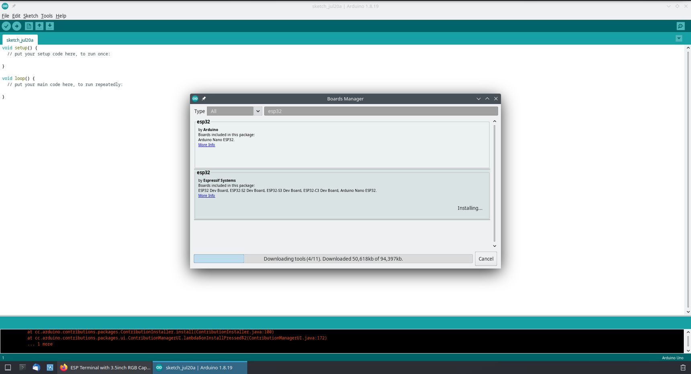691x374 pixels.
Task: Open the Tools menu
Action: pyautogui.click(x=47, y=16)
